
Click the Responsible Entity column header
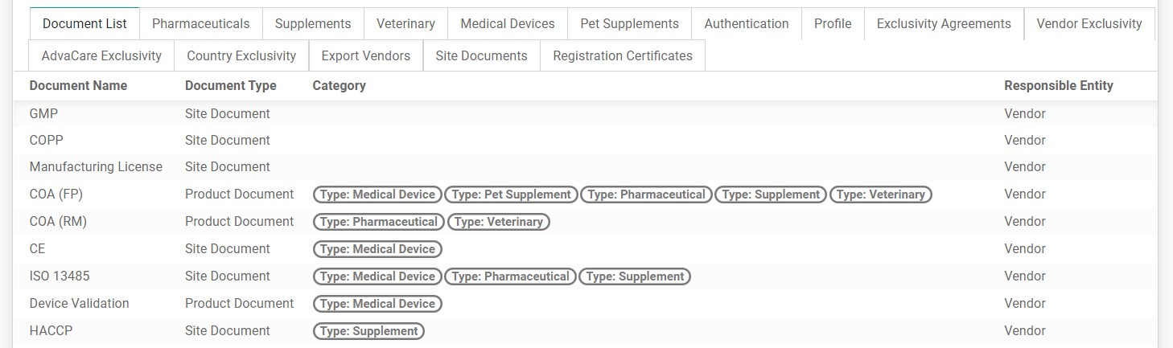1059,85
